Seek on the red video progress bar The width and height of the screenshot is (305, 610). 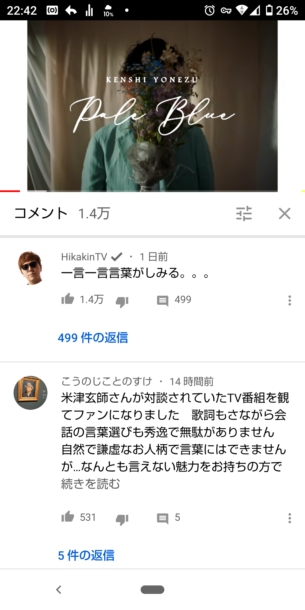click(10, 191)
